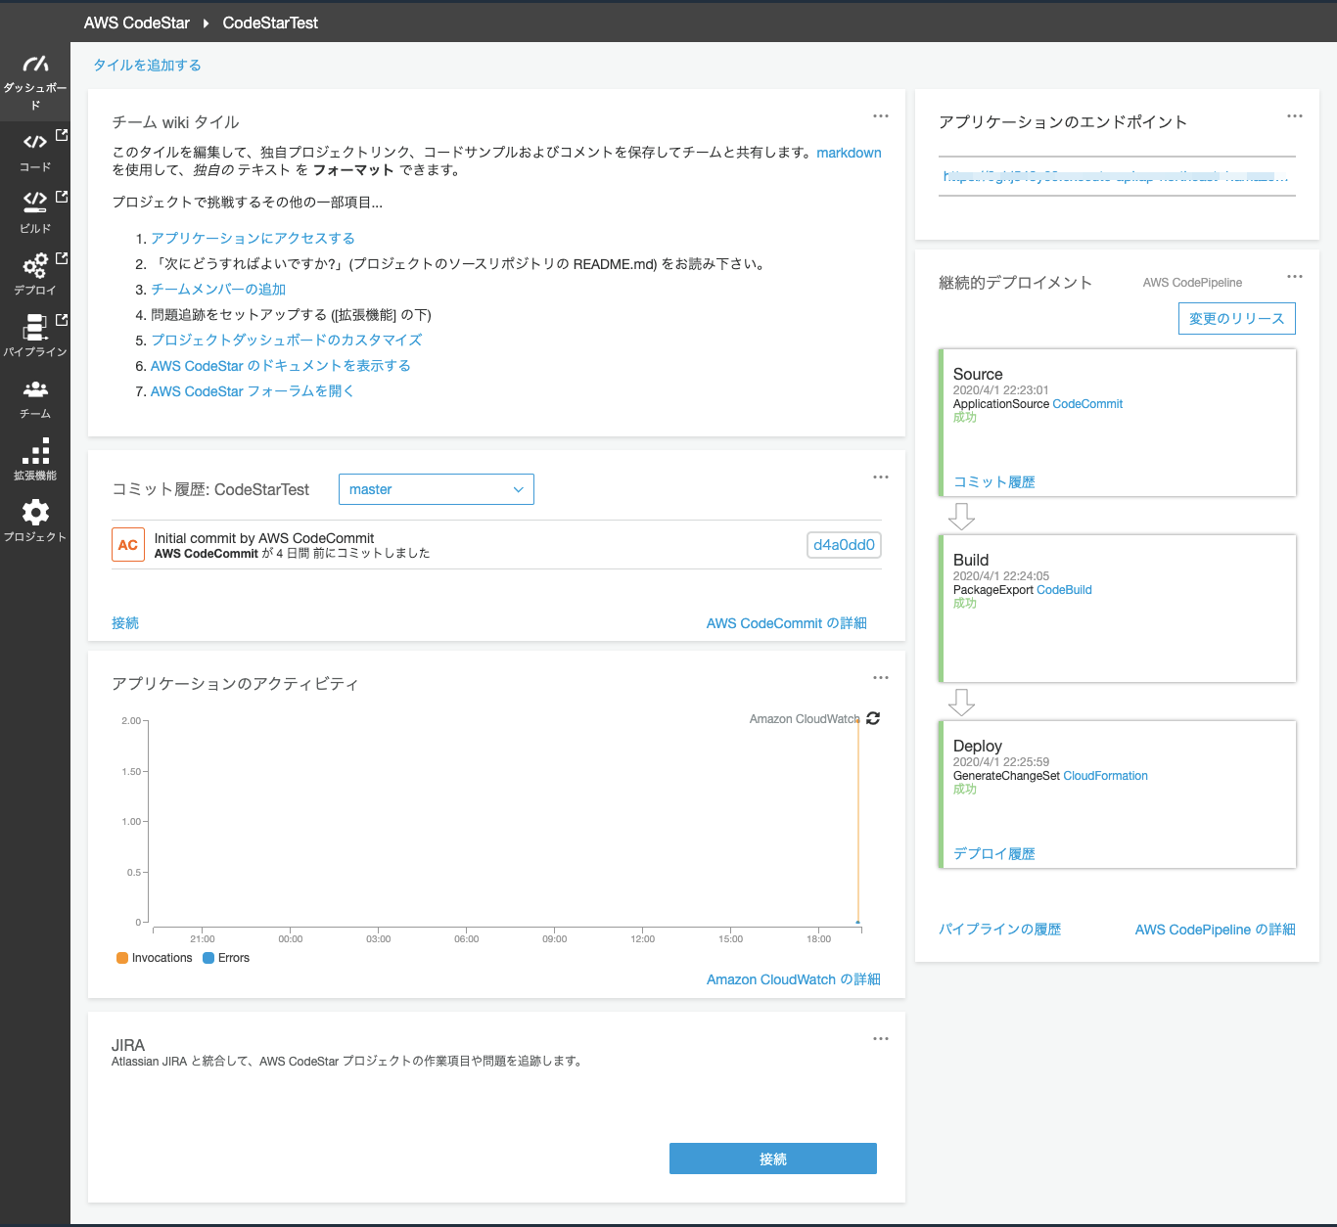Click Invocations orange legend swatch

click(122, 958)
